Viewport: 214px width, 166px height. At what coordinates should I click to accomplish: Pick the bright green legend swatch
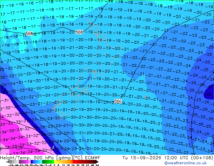53,162
